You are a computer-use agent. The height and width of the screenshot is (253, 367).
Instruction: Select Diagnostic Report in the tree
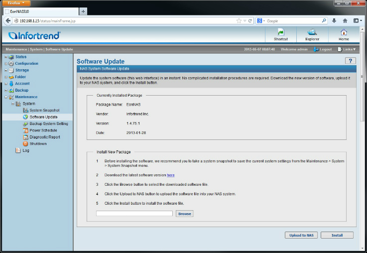point(45,137)
